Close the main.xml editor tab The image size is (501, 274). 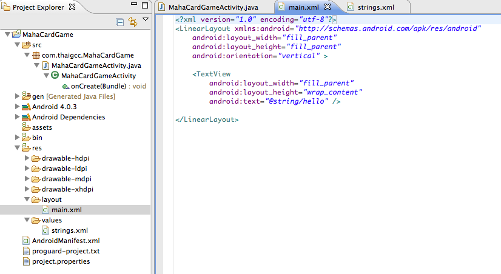point(328,7)
